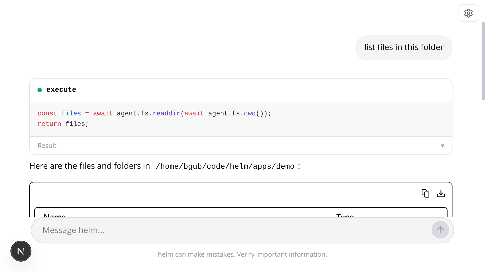
Task: Open the settings gear icon
Action: tap(468, 13)
